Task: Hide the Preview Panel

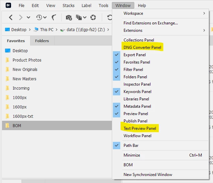Action: click(160, 114)
